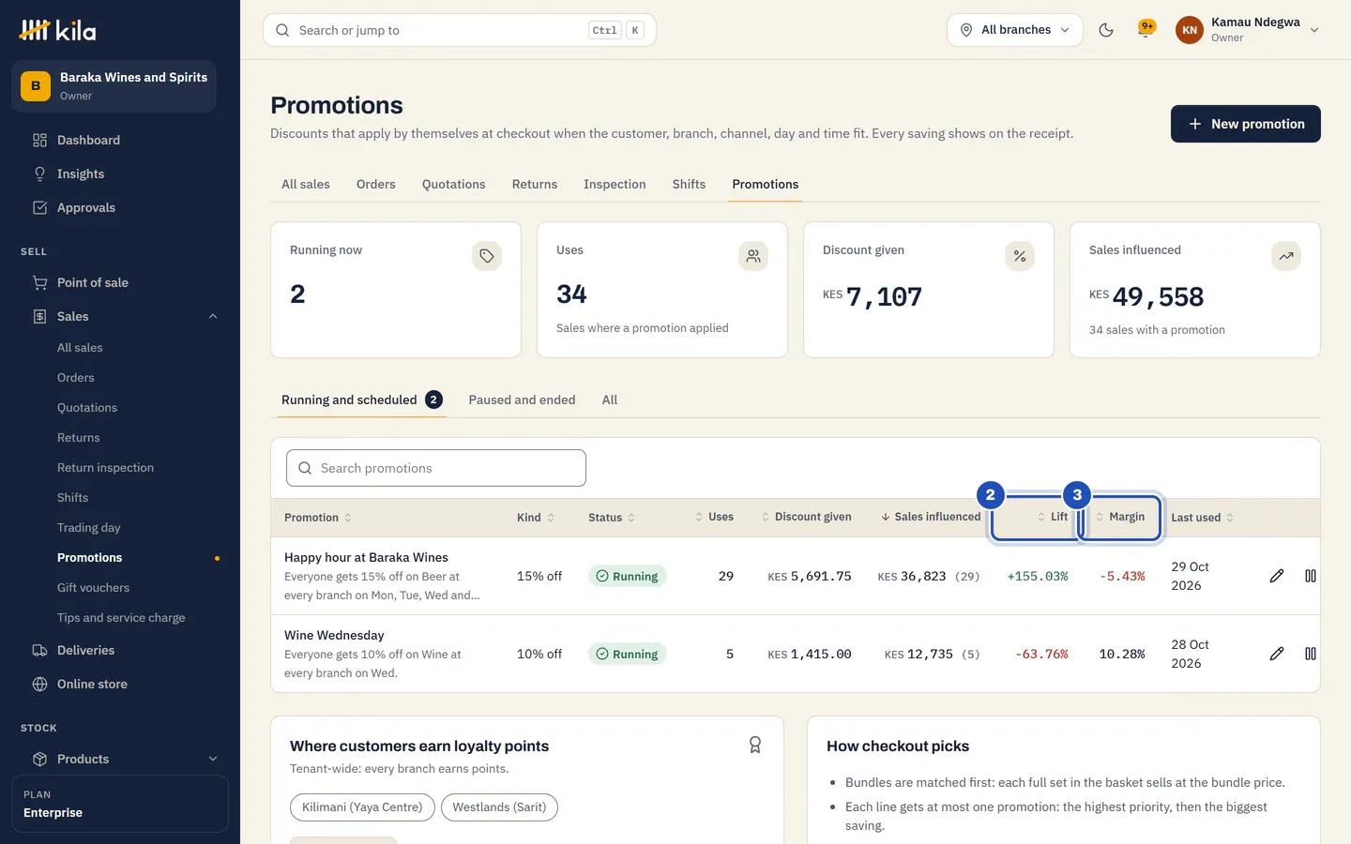Open the notifications bell
The height and width of the screenshot is (844, 1351).
(1146, 30)
